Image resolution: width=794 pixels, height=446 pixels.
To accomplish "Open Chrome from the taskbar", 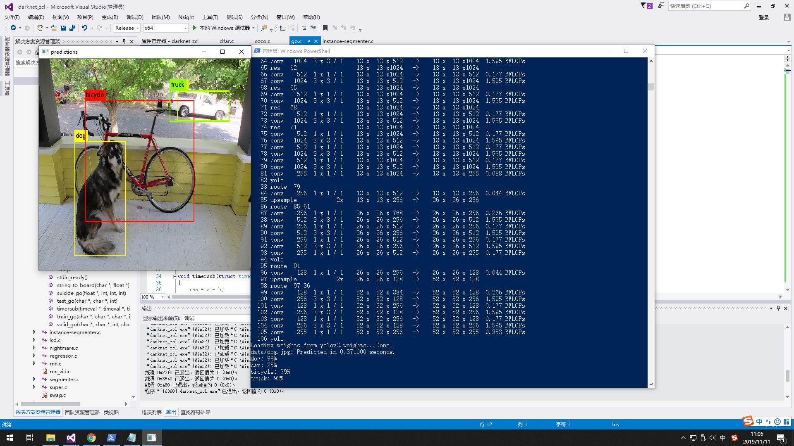I will [x=91, y=438].
